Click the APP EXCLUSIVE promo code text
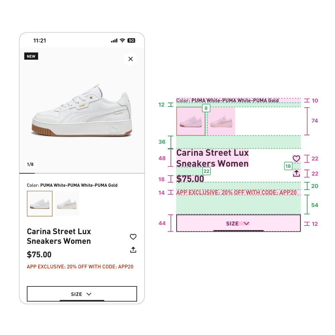This screenshot has width=335, height=335. coord(80,267)
